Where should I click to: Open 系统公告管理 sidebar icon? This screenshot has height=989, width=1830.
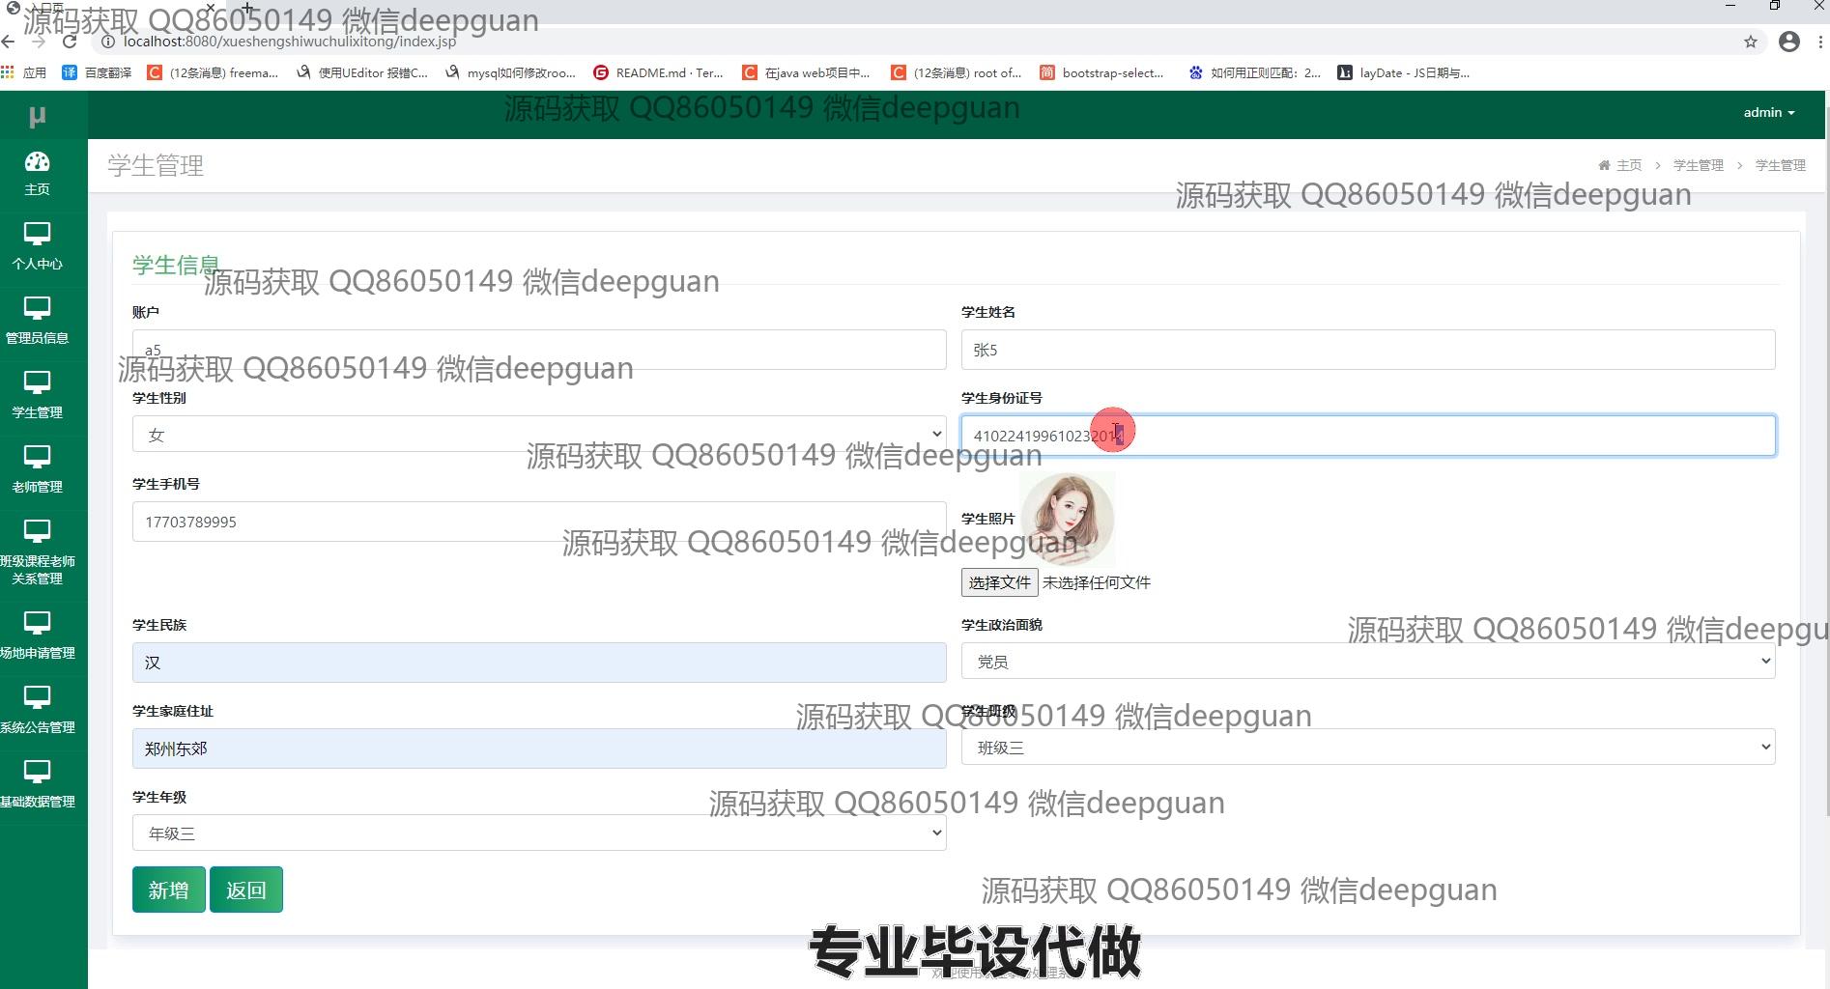point(37,698)
